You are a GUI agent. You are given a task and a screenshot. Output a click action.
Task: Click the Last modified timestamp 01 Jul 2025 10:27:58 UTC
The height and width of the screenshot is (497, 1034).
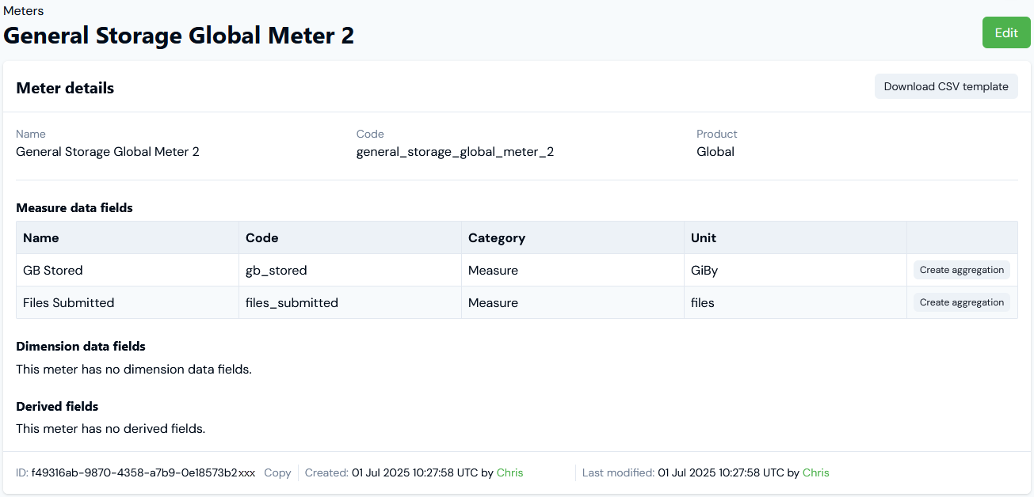click(x=721, y=472)
